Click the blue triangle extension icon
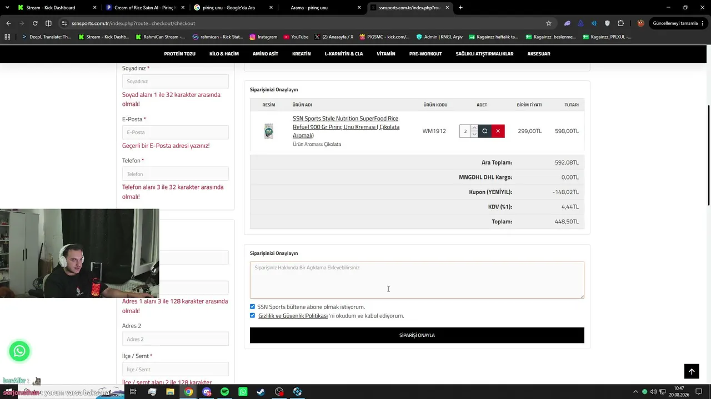The height and width of the screenshot is (399, 711). [x=580, y=23]
